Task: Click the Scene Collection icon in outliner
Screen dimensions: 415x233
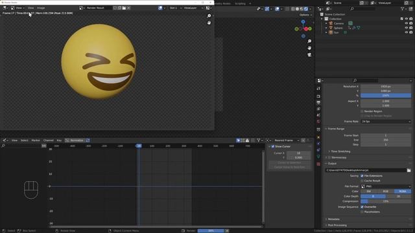Action: tap(322, 14)
